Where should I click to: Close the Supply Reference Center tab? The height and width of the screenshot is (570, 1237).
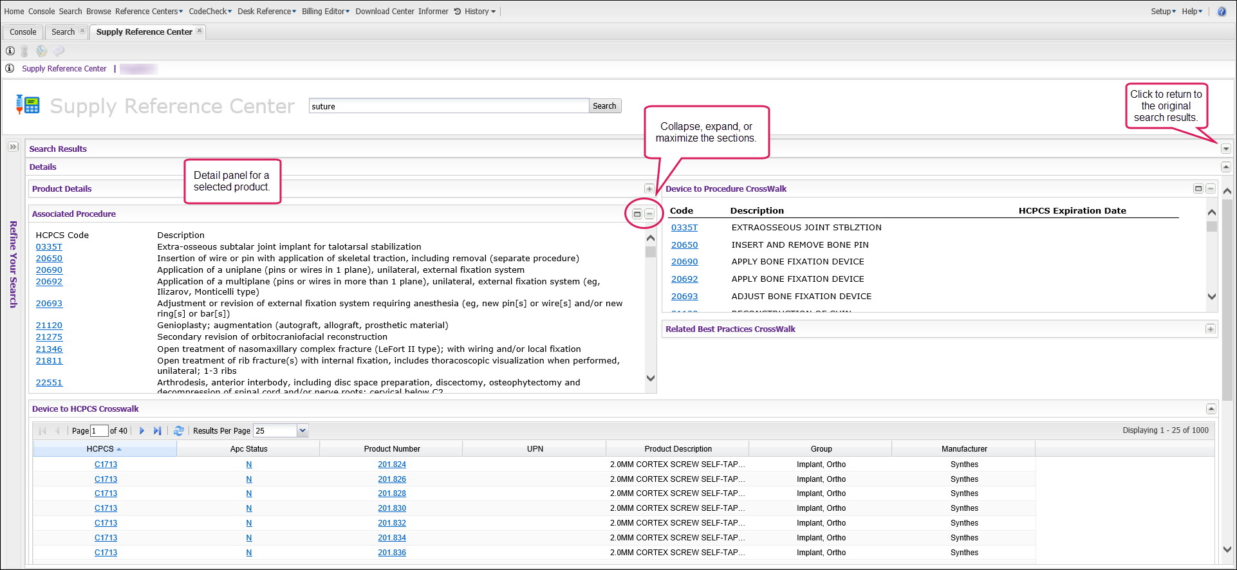point(200,31)
